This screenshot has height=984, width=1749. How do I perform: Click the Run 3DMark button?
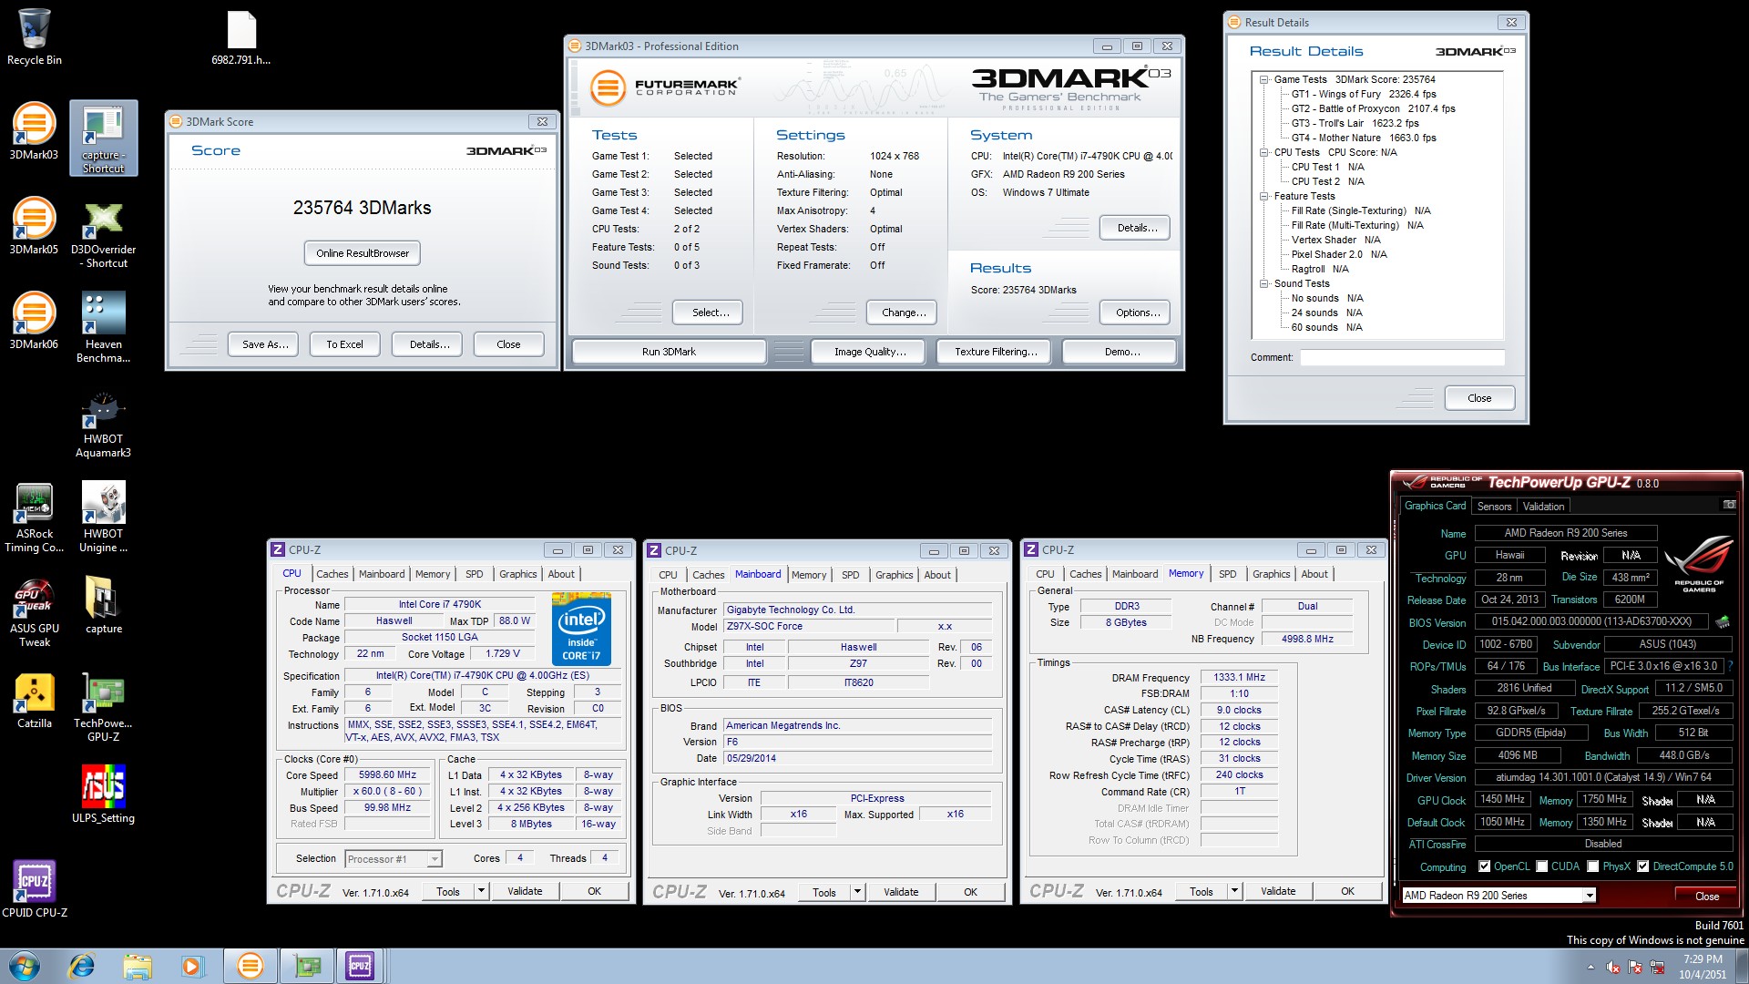(669, 352)
